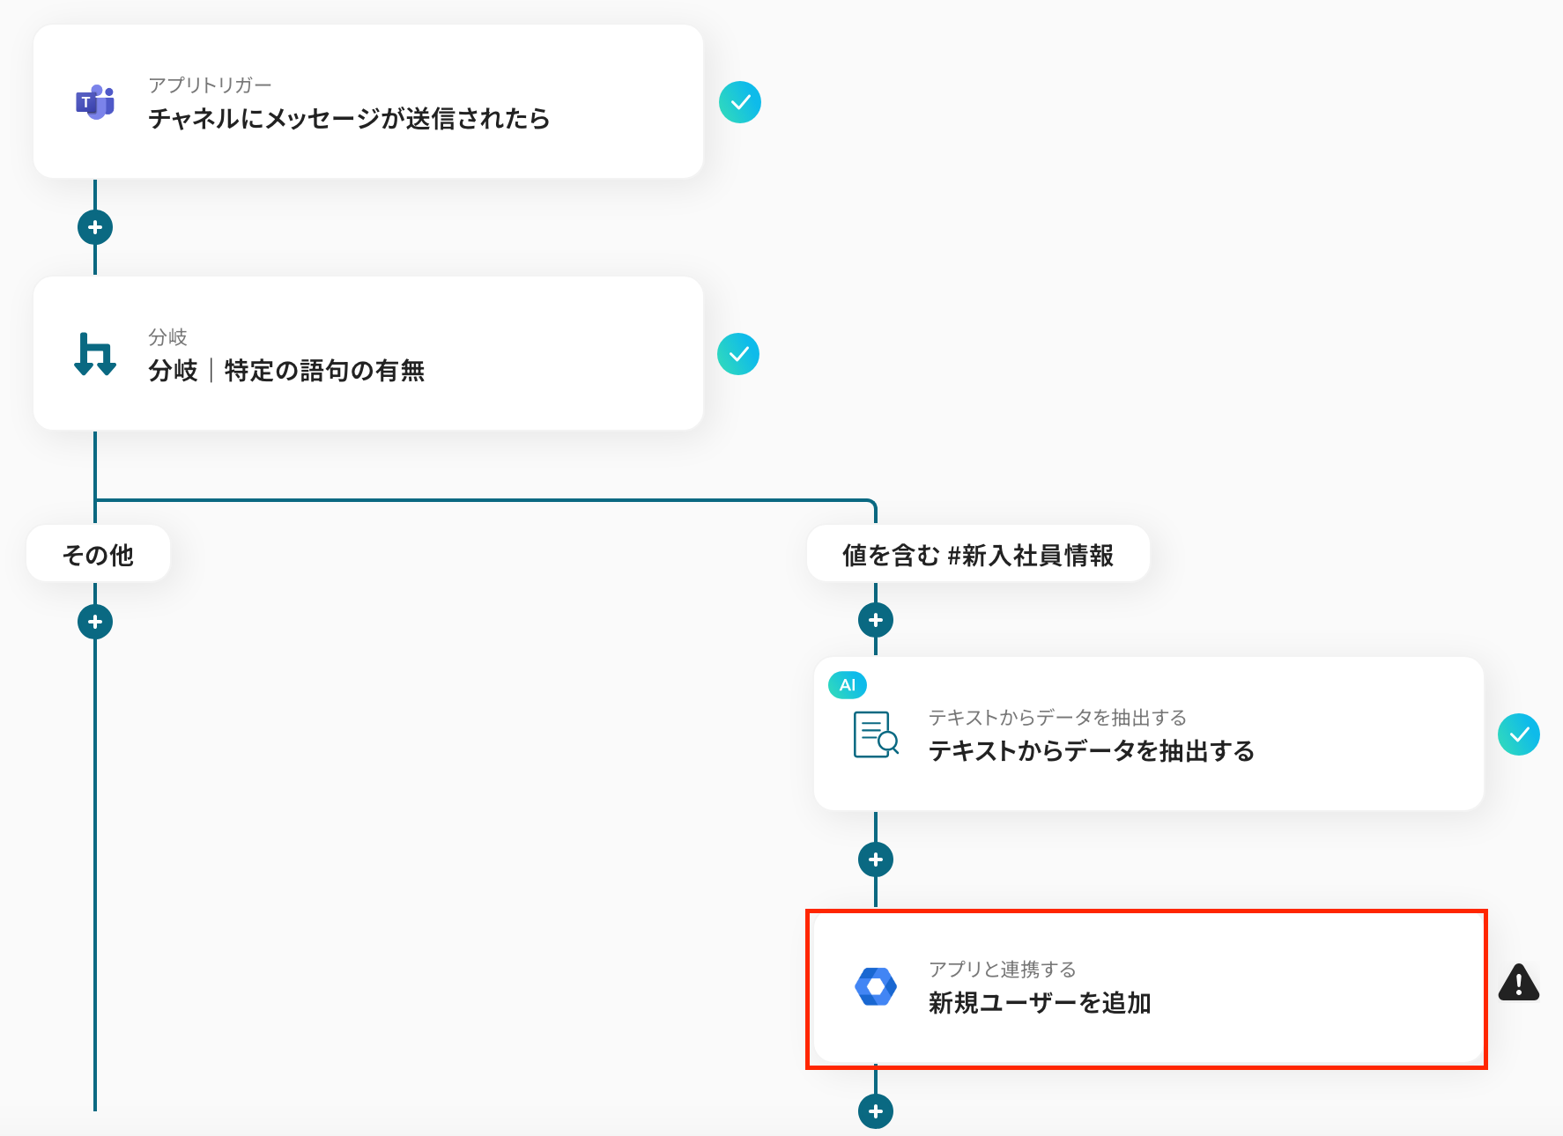
Task: Click the branch step arrow icon
Action: click(95, 354)
